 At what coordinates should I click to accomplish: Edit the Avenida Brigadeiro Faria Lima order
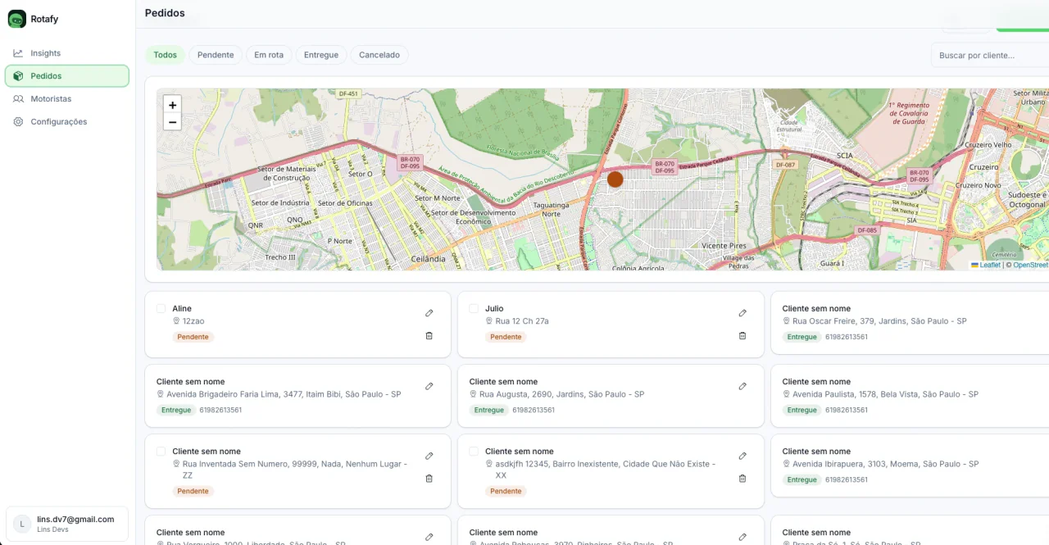tap(429, 386)
